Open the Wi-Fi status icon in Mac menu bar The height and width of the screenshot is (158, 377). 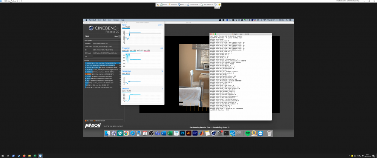[x=265, y=20]
